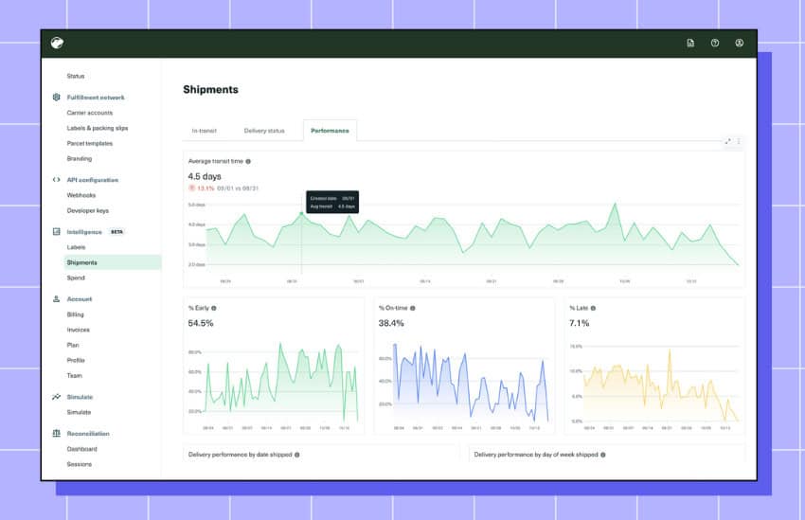The image size is (805, 520).
Task: Open Parcel templates page
Action: pyautogui.click(x=90, y=144)
